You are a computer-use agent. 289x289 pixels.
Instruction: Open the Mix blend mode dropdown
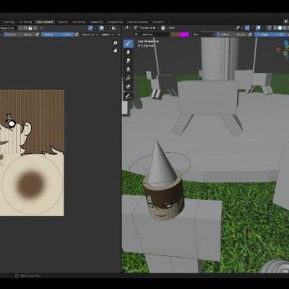coord(204,34)
